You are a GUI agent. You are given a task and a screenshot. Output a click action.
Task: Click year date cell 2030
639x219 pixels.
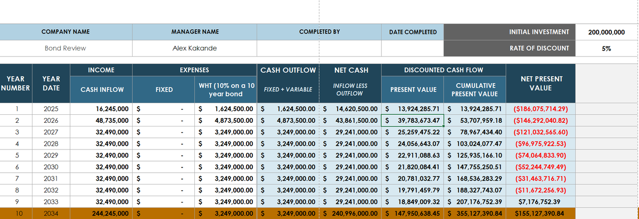[51, 167]
